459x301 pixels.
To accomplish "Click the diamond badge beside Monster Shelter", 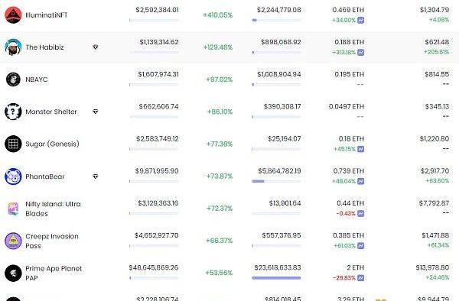I will 95,112.
